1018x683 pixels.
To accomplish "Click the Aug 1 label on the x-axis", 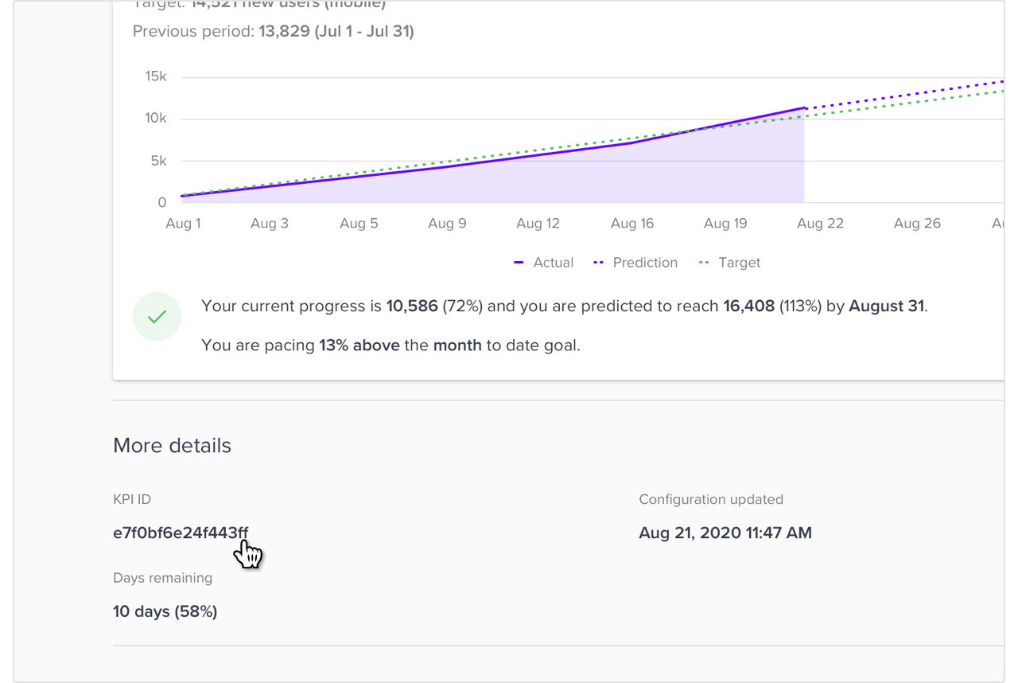I will 183,224.
